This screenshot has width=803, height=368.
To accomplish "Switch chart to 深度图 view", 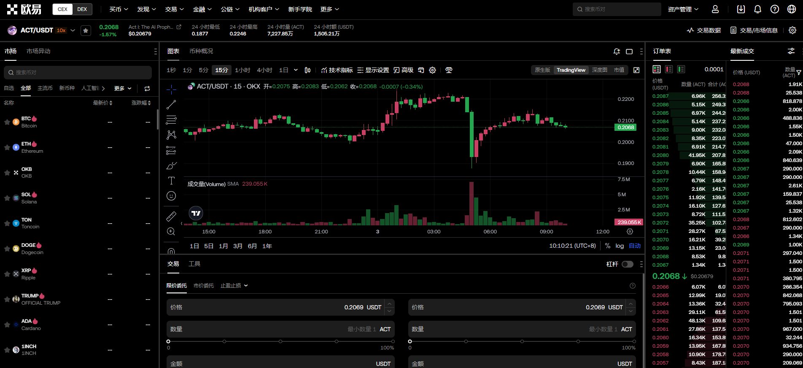I will [x=599, y=70].
